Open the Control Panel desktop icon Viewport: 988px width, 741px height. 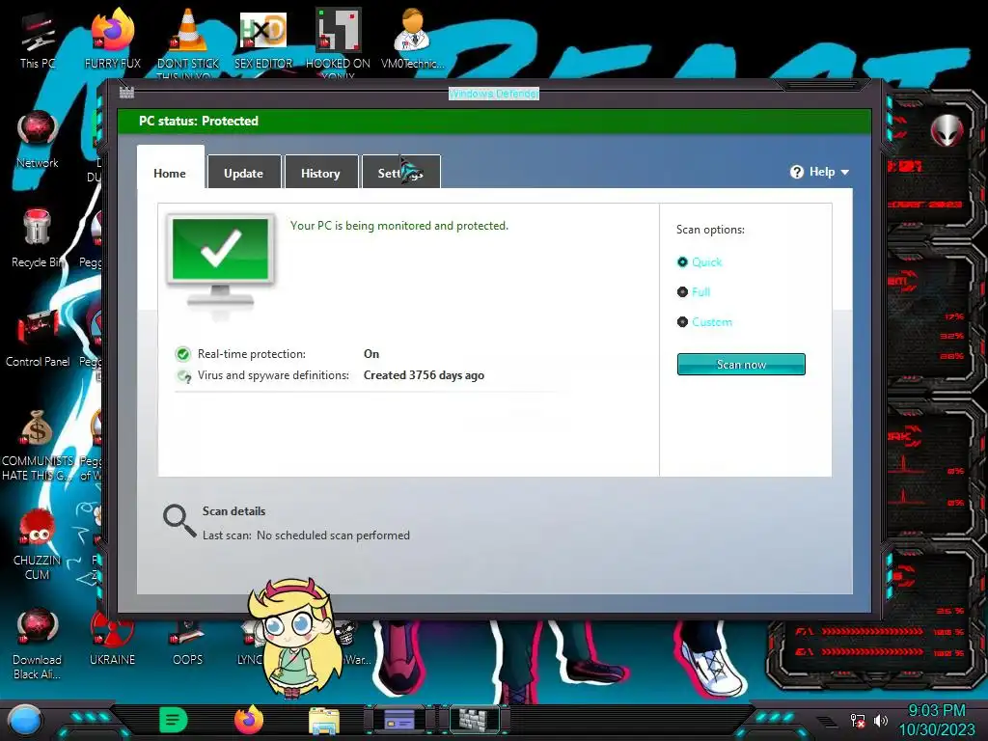(x=38, y=337)
